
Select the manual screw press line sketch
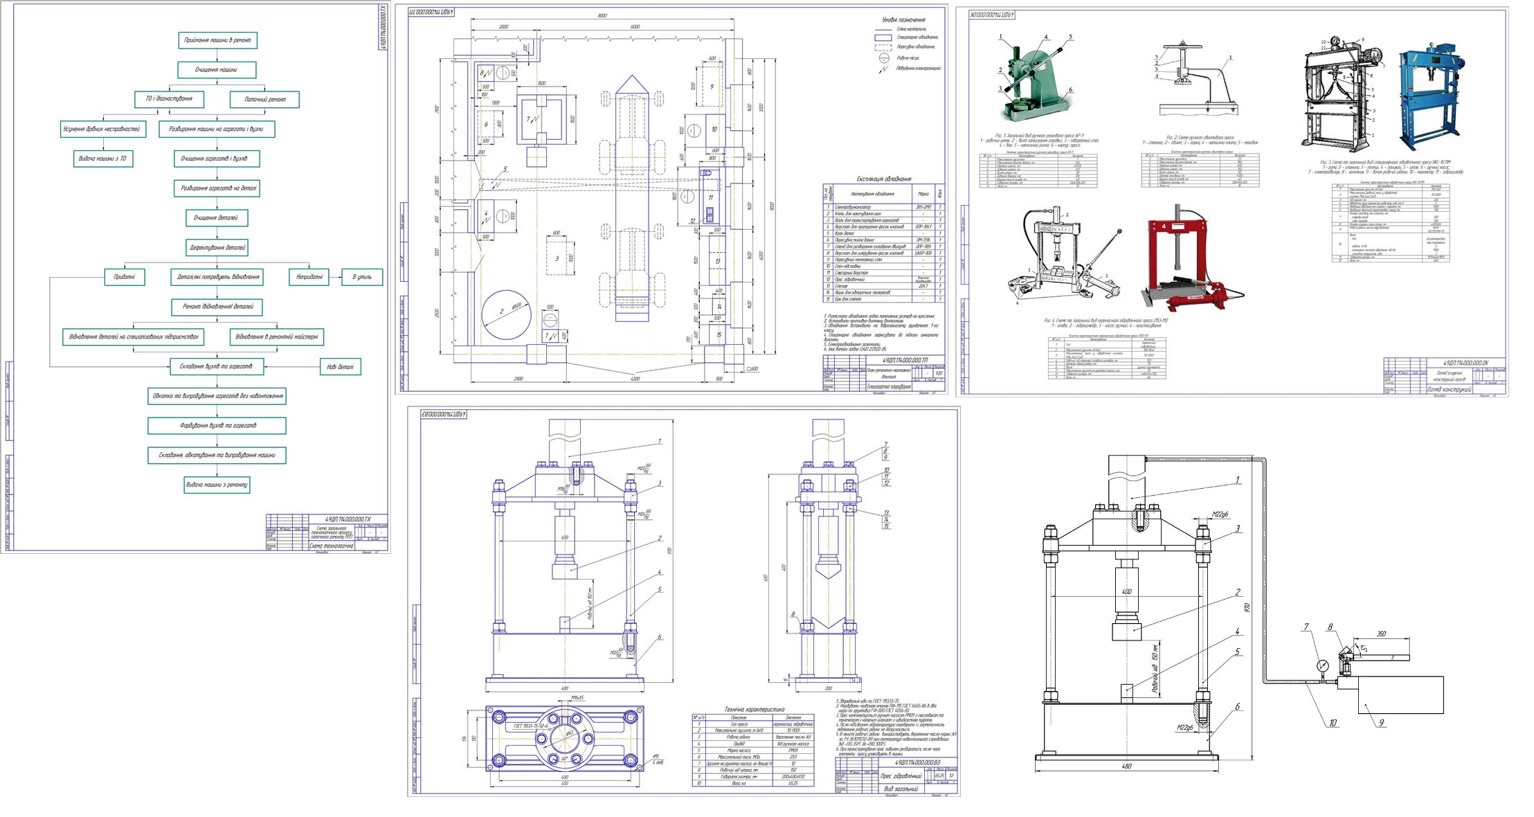(1199, 79)
